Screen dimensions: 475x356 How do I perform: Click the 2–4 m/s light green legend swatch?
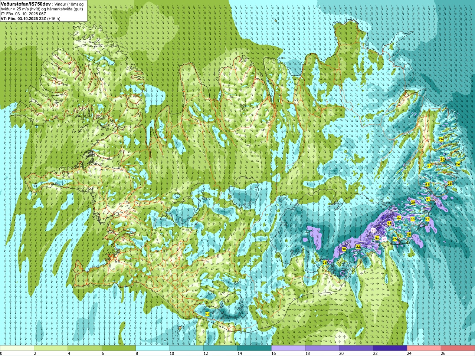point(51,348)
